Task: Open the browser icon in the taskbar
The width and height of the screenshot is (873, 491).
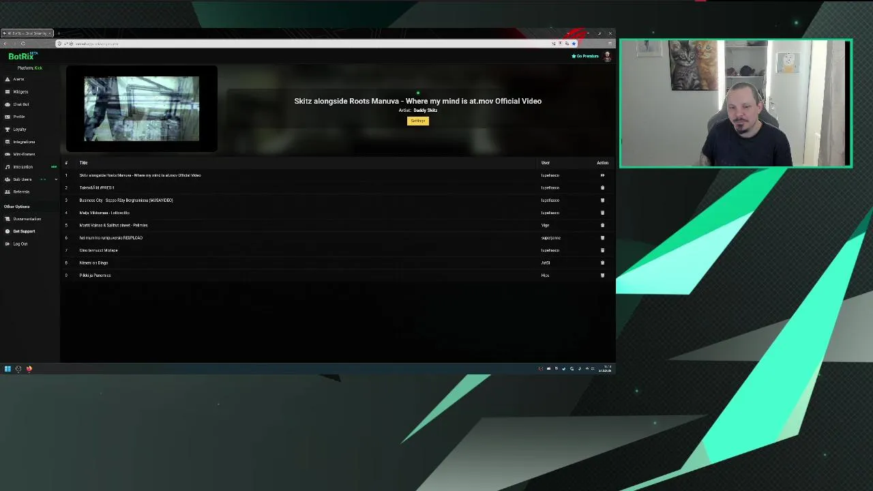Action: 29,369
